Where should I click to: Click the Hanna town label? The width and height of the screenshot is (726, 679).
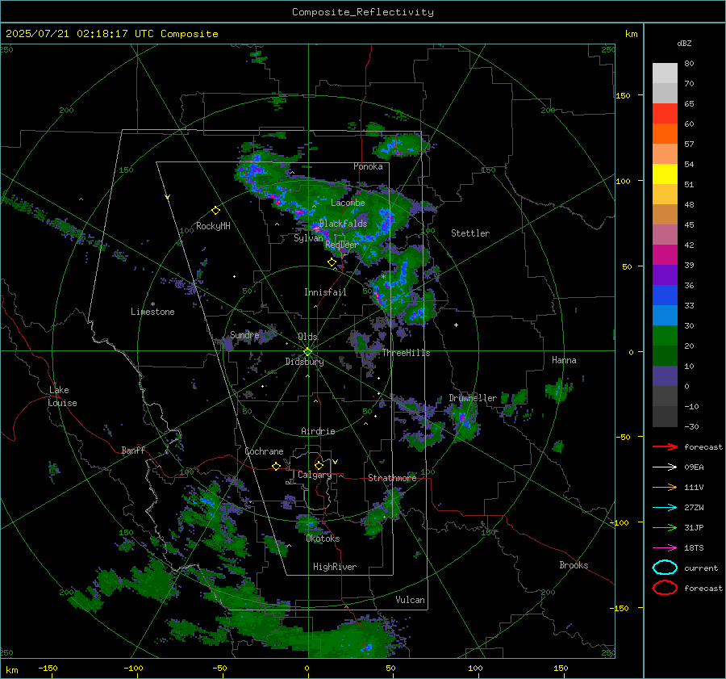click(x=564, y=360)
